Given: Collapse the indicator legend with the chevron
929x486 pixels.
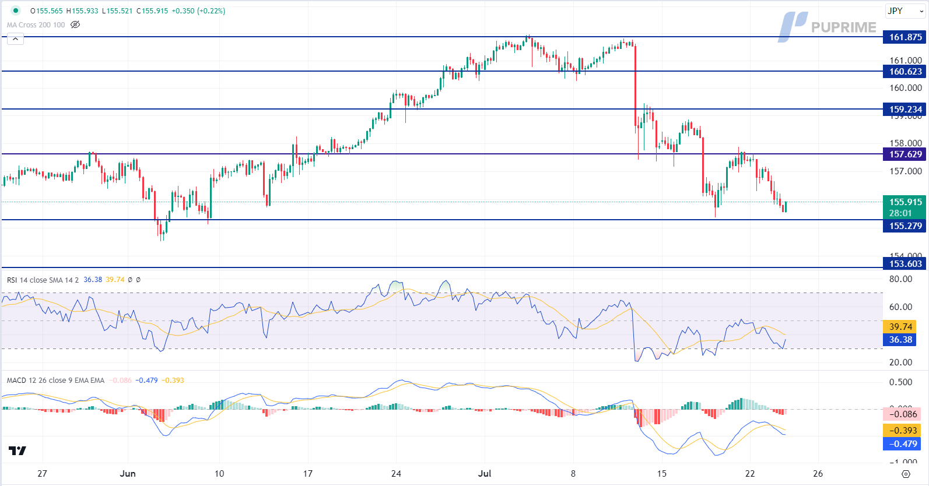Looking at the screenshot, I should coord(15,38).
